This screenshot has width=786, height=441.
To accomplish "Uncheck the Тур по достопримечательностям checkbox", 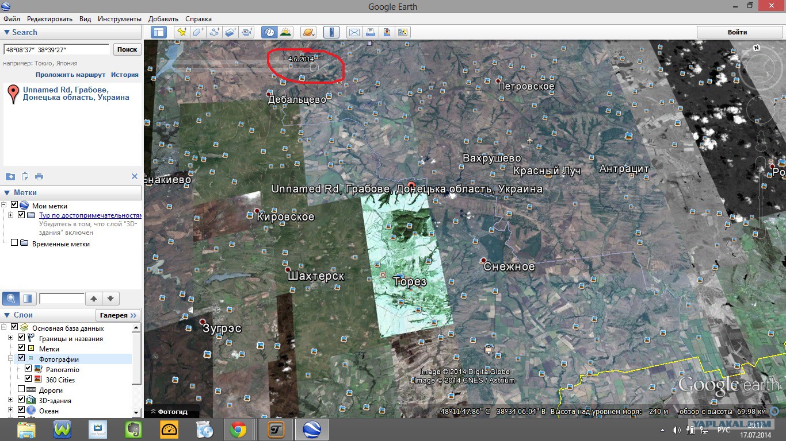I will click(x=22, y=215).
